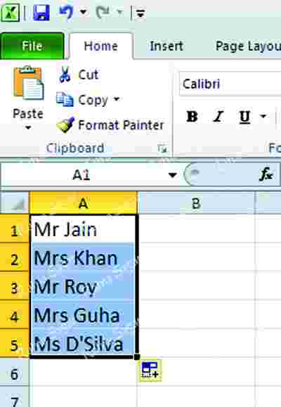
Task: Toggle Underline formatting
Action: pyautogui.click(x=244, y=117)
